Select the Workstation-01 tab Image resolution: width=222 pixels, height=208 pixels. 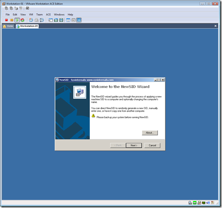pos(27,26)
